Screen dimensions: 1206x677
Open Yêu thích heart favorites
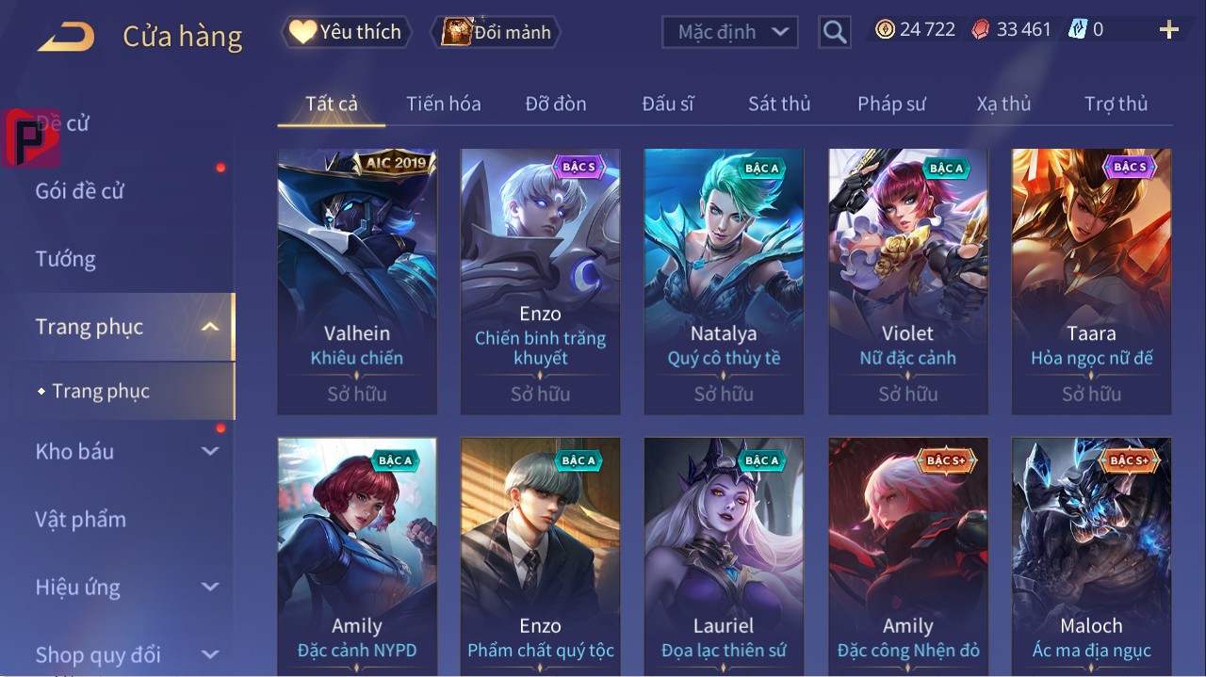[x=347, y=32]
